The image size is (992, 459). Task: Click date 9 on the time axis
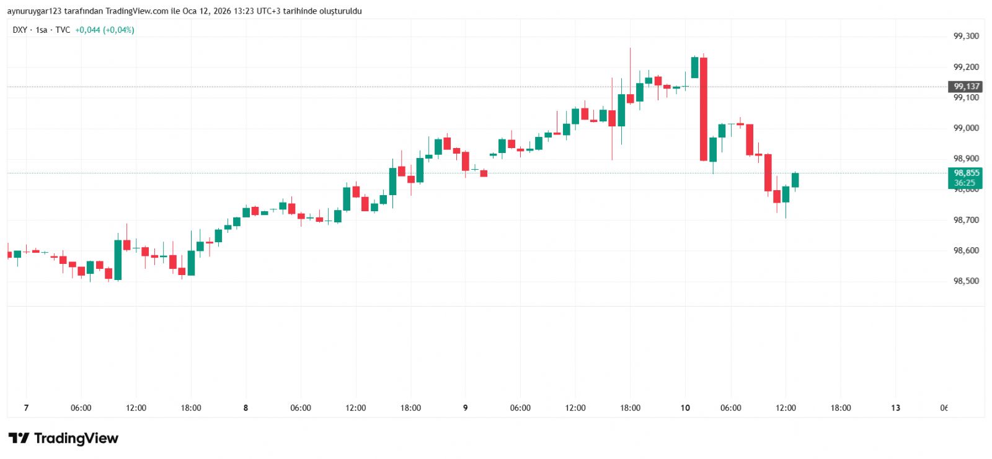pyautogui.click(x=465, y=408)
